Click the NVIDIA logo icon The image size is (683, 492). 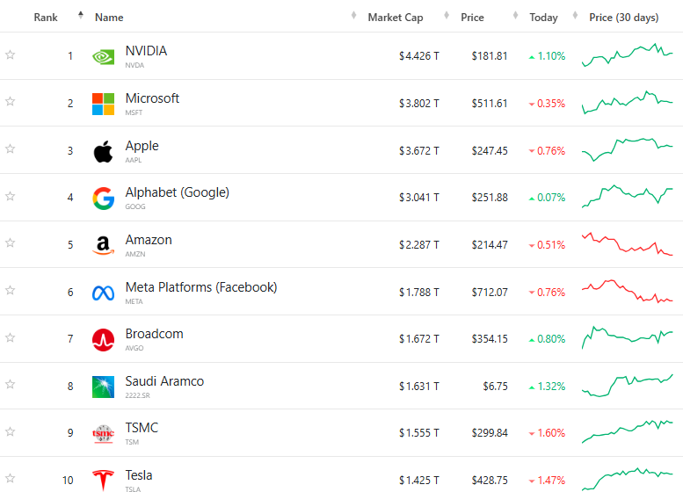103,56
